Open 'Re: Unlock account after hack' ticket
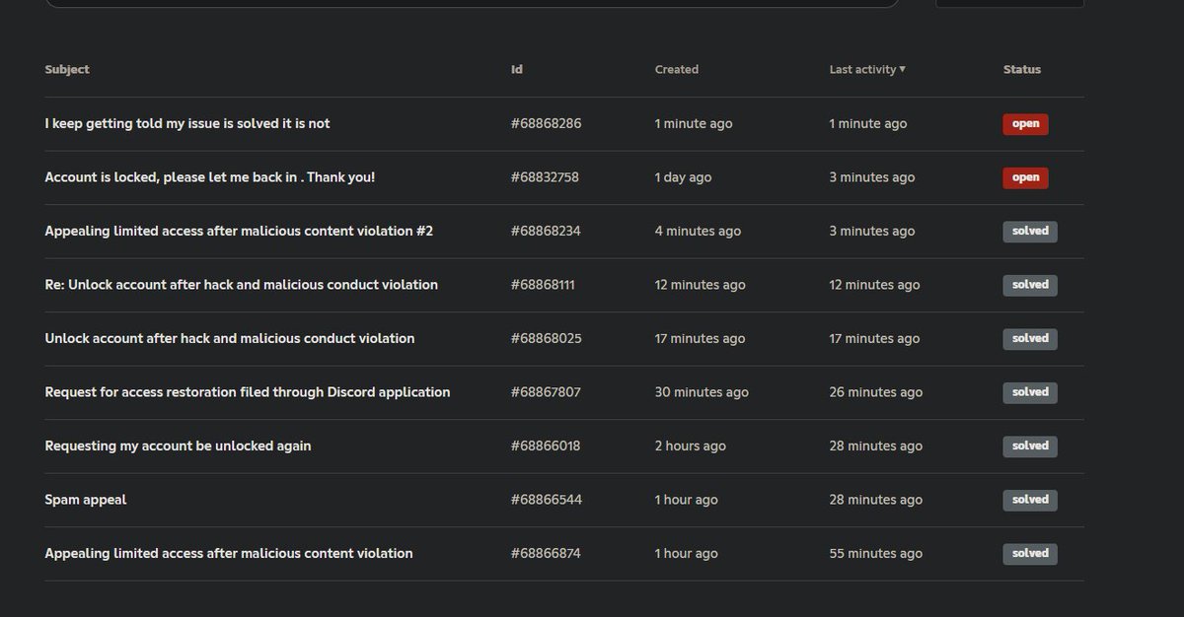Viewport: 1184px width, 617px height. click(242, 285)
